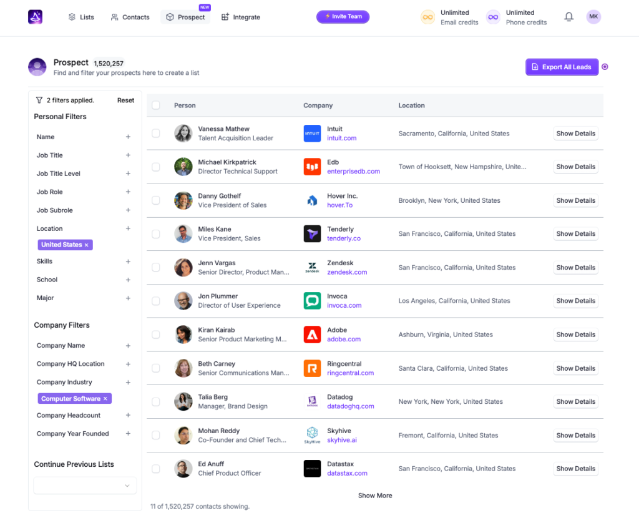639x523 pixels.
Task: Tick the checkbox next to Jon Plummer
Action: pos(155,301)
